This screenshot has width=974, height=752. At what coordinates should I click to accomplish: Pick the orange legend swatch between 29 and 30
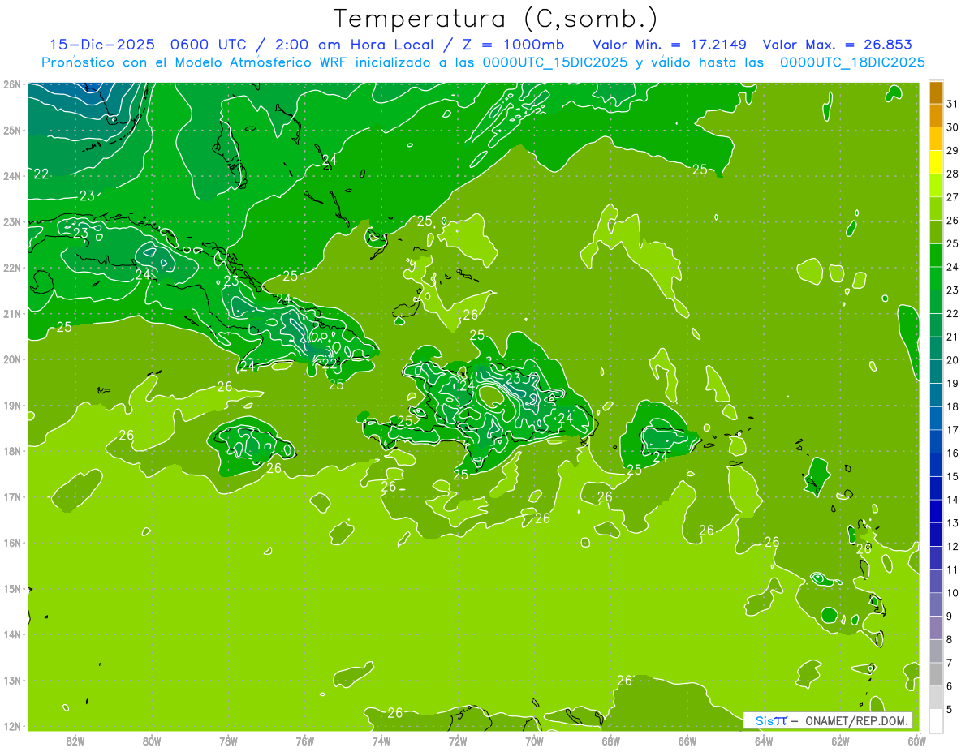coord(936,139)
